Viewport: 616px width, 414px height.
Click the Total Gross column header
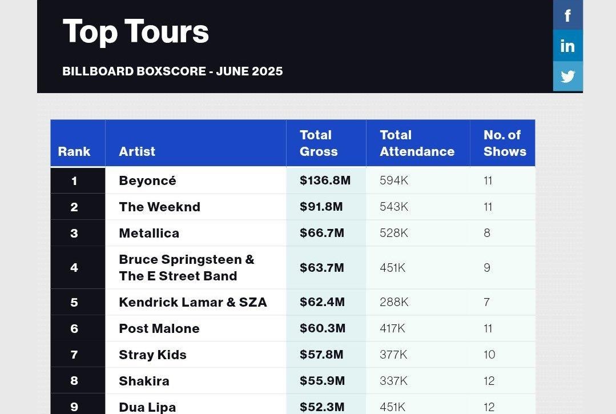tap(319, 143)
